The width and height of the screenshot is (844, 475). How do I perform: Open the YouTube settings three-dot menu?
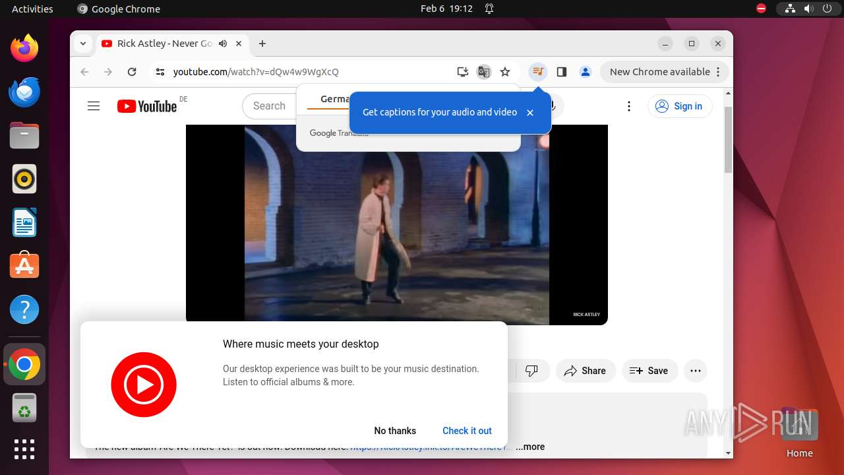coord(629,106)
